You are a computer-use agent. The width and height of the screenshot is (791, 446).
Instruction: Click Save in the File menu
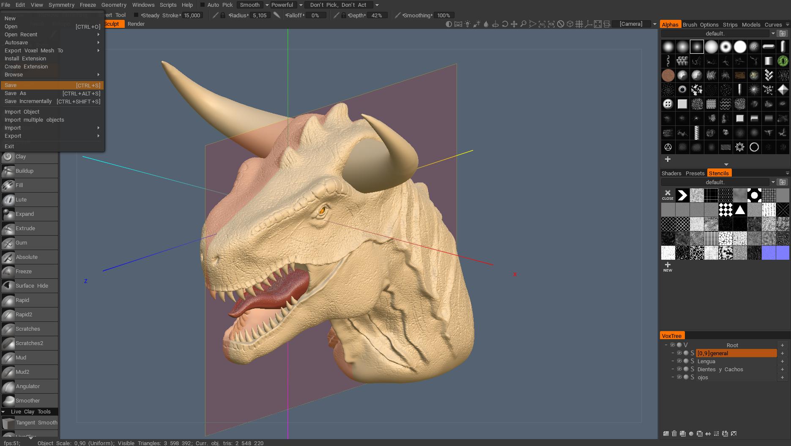pos(52,85)
